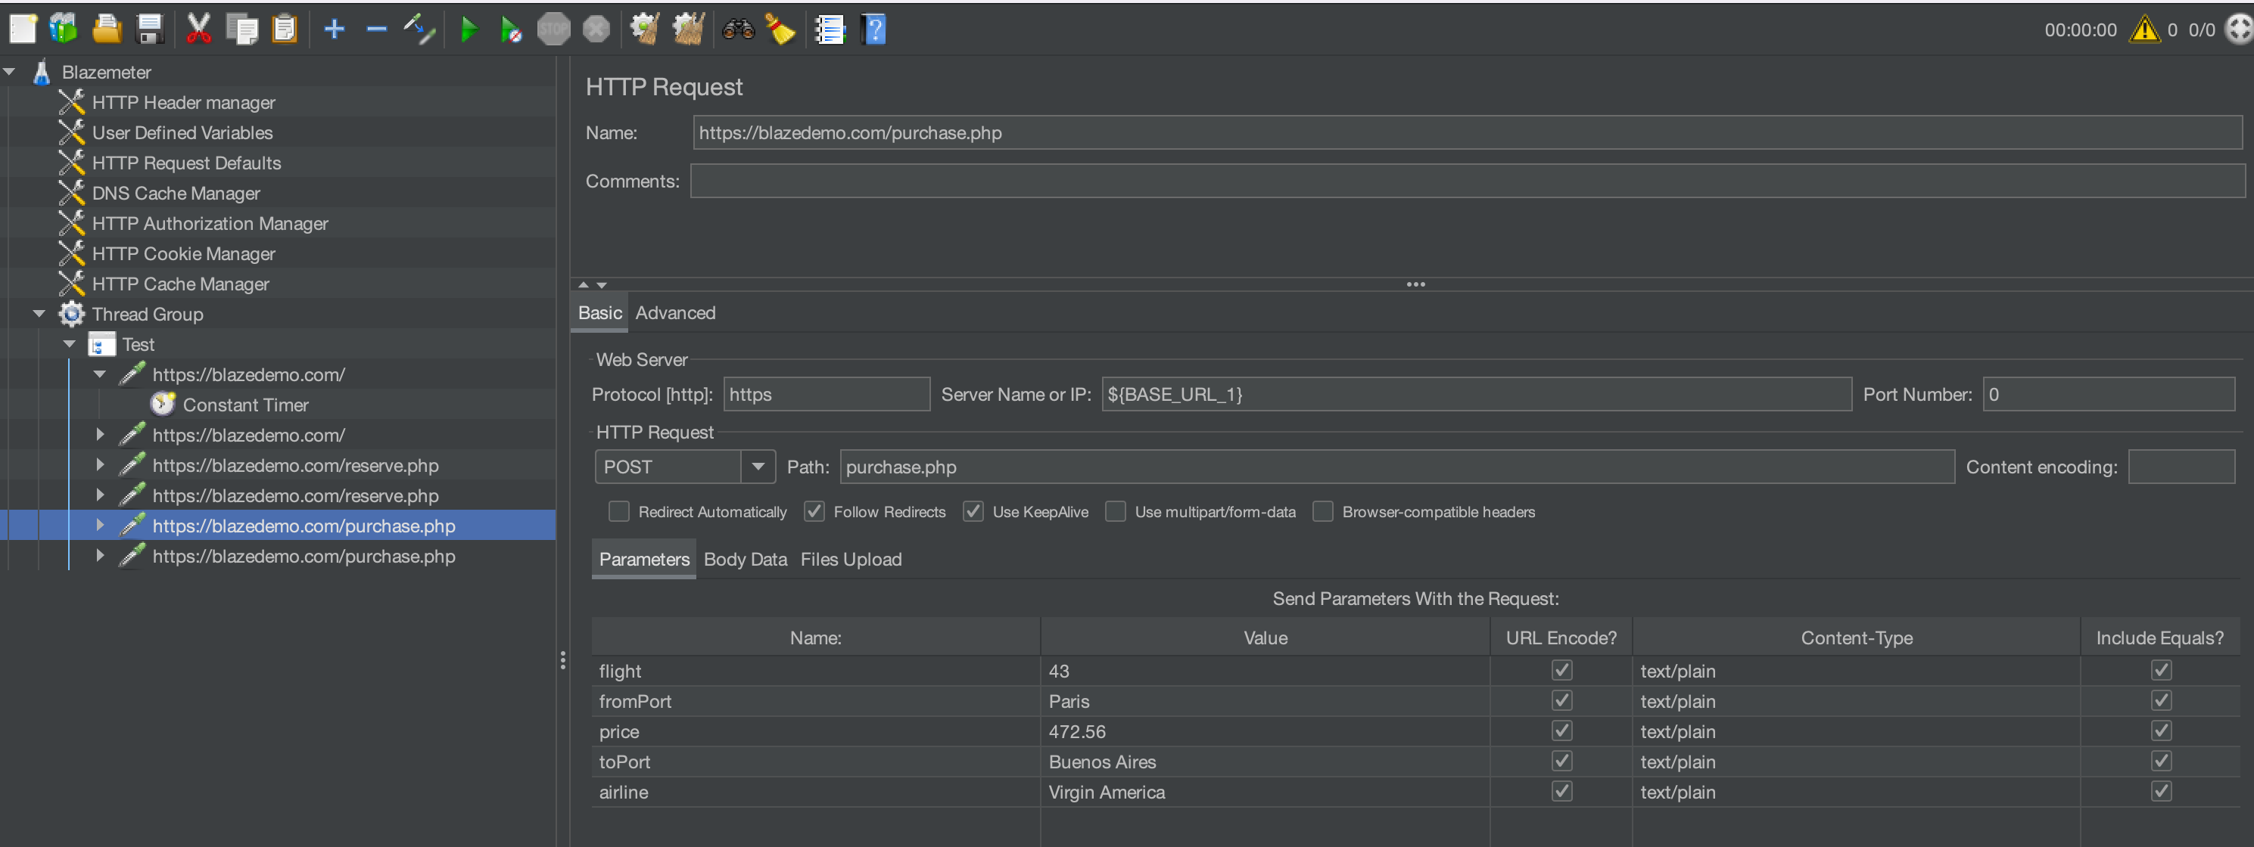The width and height of the screenshot is (2254, 847).
Task: Open the Help question mark icon
Action: coord(873,29)
